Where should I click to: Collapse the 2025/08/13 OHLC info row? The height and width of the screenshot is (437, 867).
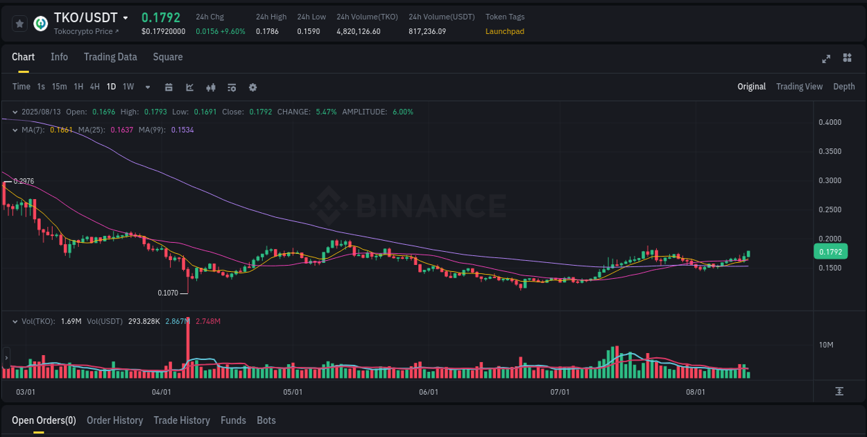point(15,111)
